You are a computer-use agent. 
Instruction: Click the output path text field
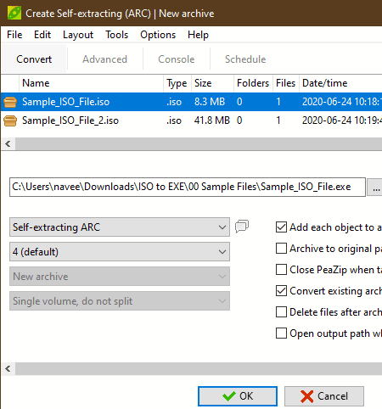[x=188, y=187]
